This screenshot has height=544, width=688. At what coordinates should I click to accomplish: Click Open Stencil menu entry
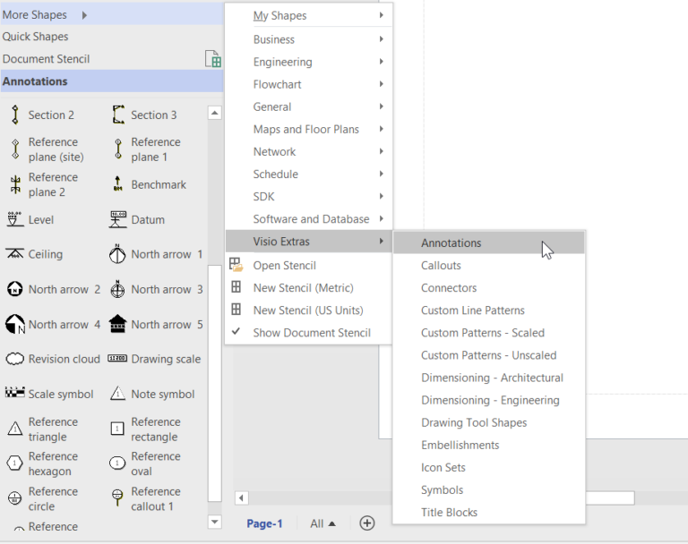tap(309, 266)
